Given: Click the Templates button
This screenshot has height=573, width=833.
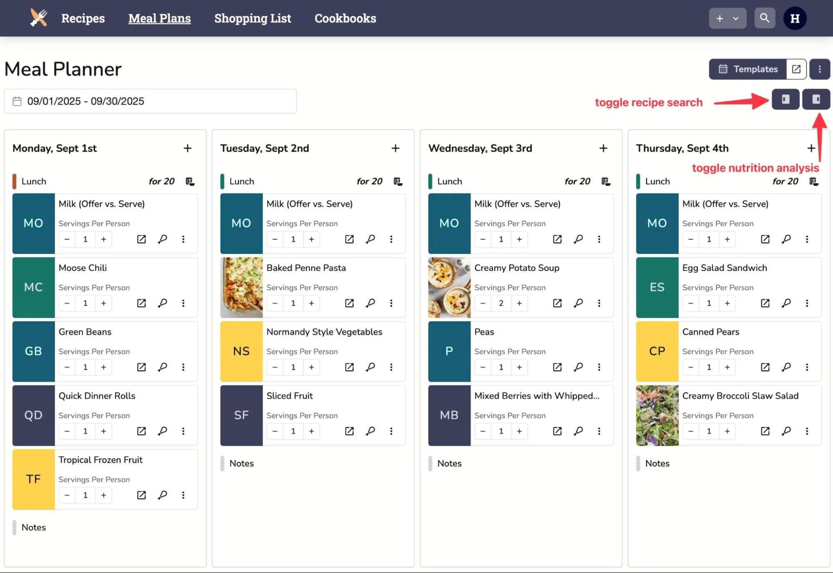Looking at the screenshot, I should pos(748,69).
